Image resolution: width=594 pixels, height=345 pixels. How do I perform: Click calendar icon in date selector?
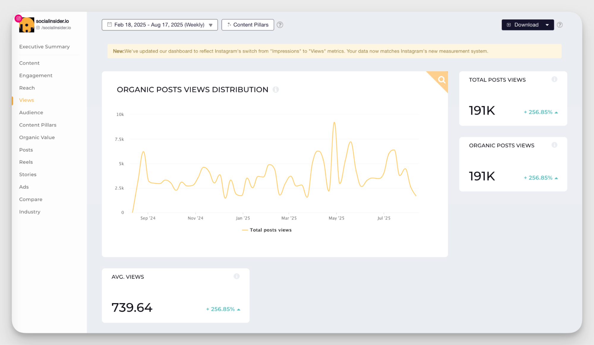[109, 25]
